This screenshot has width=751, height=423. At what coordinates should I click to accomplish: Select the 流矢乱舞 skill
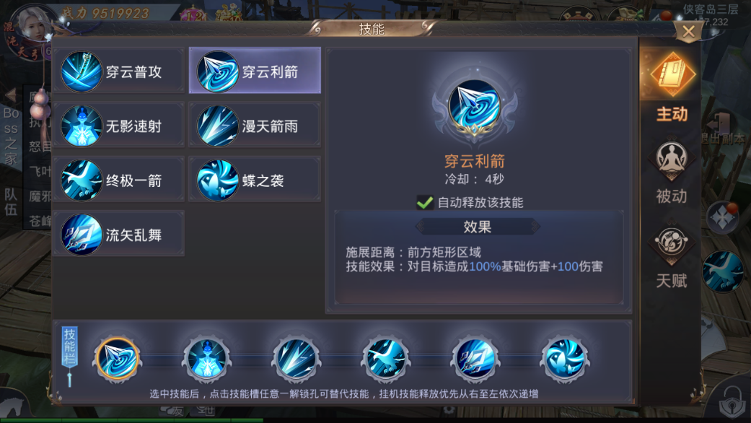coord(119,235)
